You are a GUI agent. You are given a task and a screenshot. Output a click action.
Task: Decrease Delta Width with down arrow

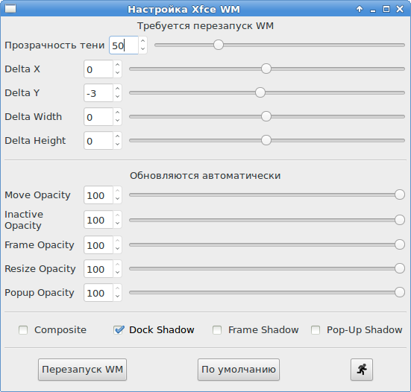point(117,121)
